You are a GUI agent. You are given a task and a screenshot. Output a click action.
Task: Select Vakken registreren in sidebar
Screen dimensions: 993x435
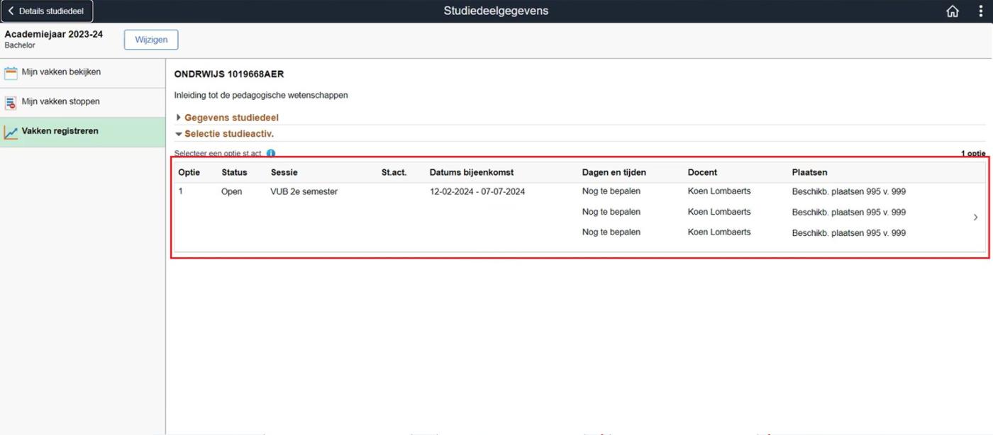click(60, 132)
